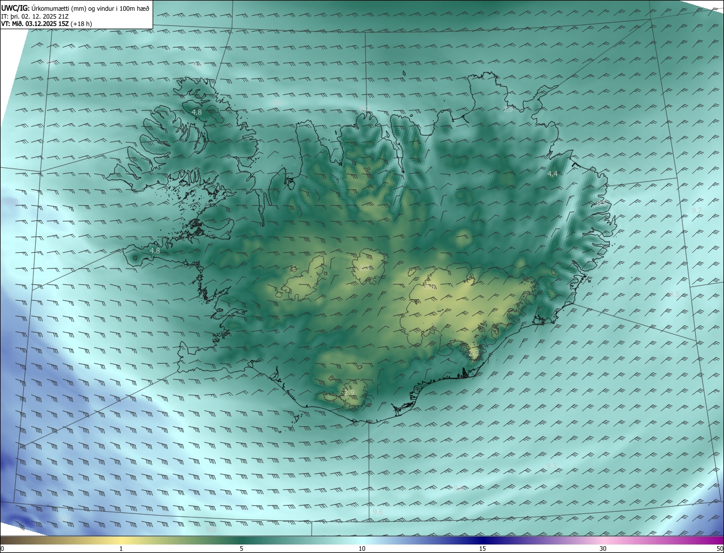Click the '7.9' value label on the map
The image size is (724, 553).
(508, 109)
